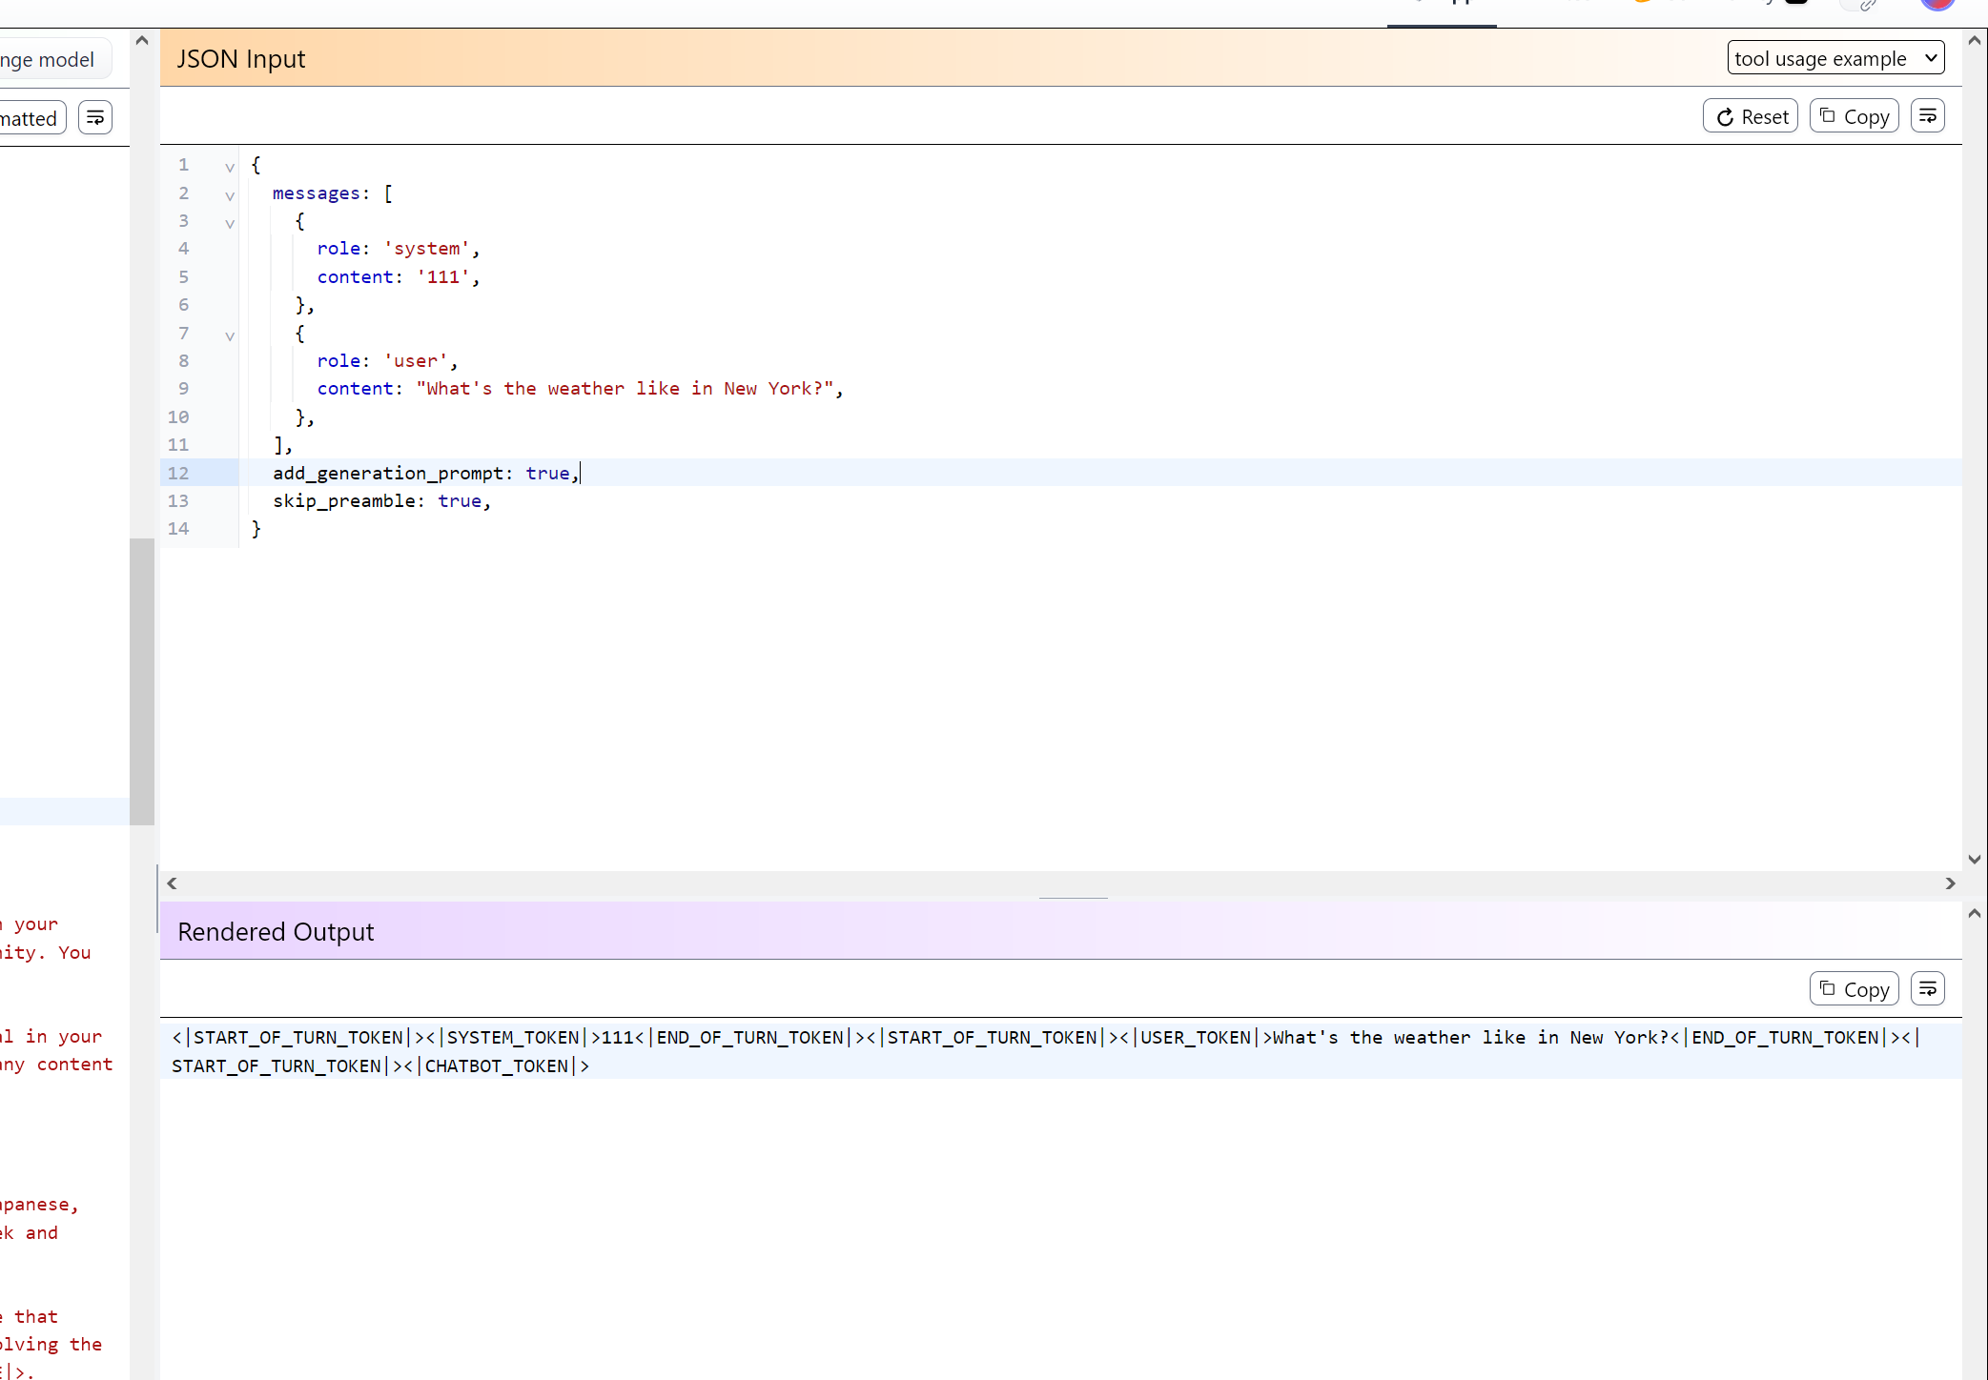The image size is (1988, 1380).
Task: Collapse the root object at line 1
Action: pyautogui.click(x=230, y=167)
